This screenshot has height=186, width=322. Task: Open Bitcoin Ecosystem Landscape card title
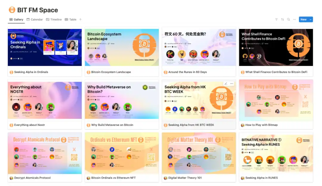click(111, 72)
